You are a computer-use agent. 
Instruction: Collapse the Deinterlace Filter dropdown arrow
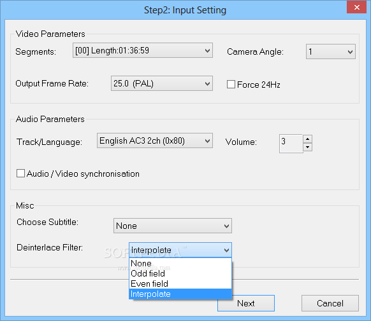[226, 250]
